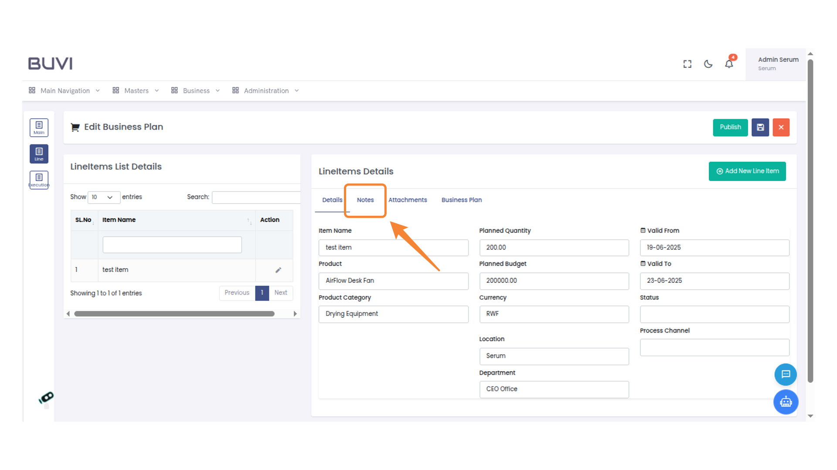The image size is (837, 470).
Task: Expand the Masters menu
Action: pyautogui.click(x=136, y=91)
